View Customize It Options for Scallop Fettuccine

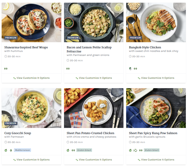tap(94, 78)
